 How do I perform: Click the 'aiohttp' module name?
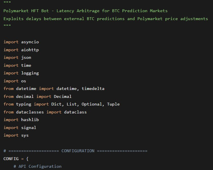click(x=30, y=50)
